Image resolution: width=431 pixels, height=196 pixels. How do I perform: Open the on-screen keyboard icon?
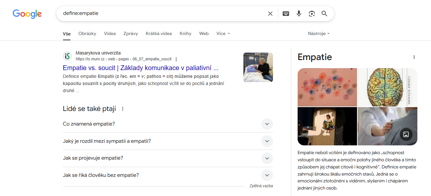[x=286, y=13]
